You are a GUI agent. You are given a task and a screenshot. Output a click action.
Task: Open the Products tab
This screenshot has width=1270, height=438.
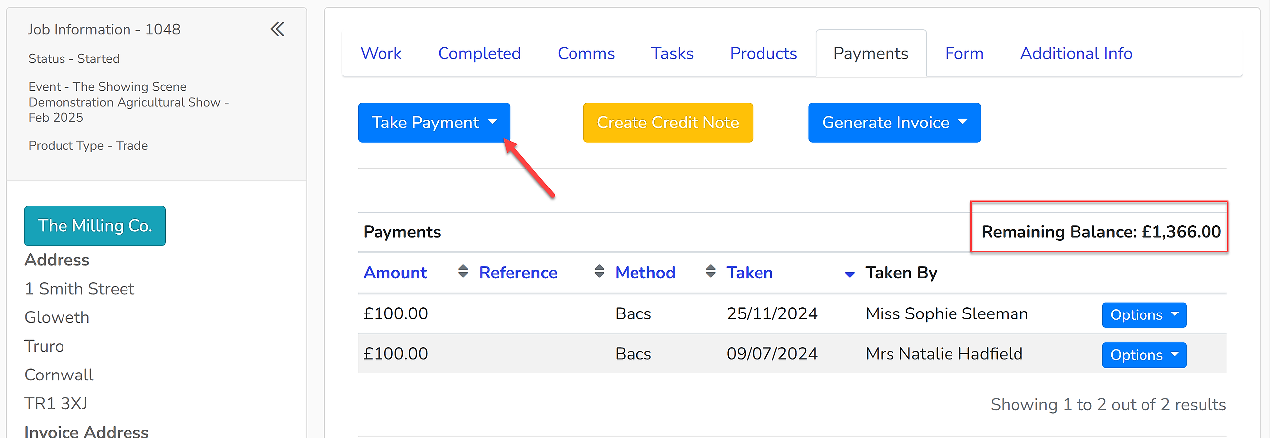click(x=763, y=53)
